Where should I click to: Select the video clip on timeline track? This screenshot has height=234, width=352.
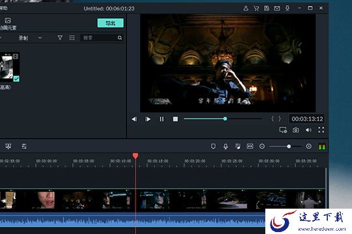coord(162,200)
